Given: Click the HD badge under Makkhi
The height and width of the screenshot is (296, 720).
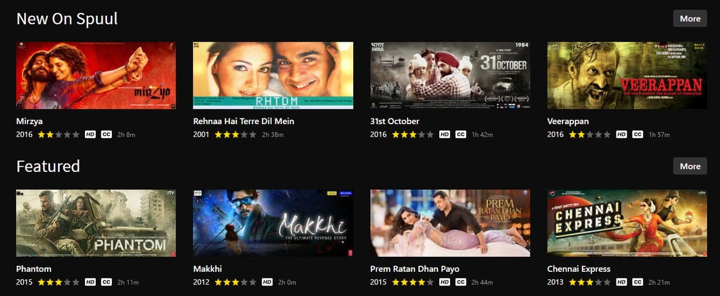Looking at the screenshot, I should tap(267, 282).
